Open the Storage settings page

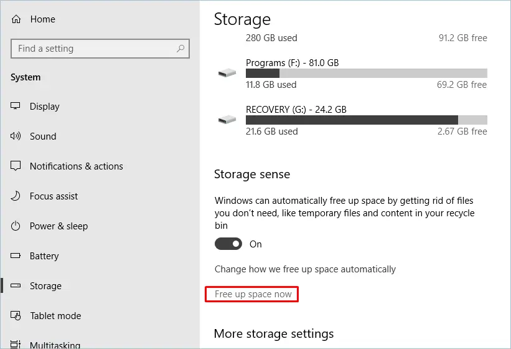click(45, 286)
